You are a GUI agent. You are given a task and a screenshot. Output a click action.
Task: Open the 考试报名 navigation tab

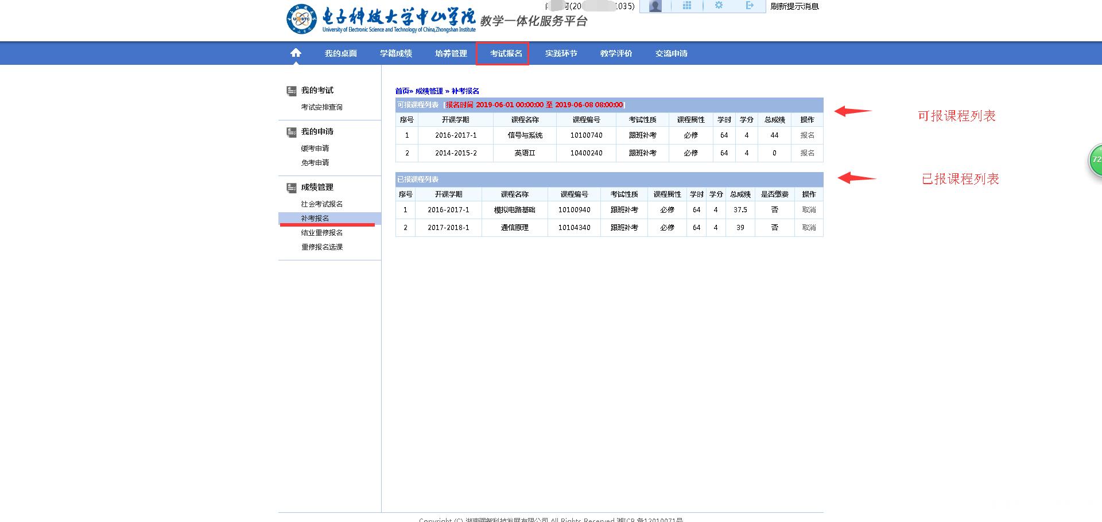point(506,53)
